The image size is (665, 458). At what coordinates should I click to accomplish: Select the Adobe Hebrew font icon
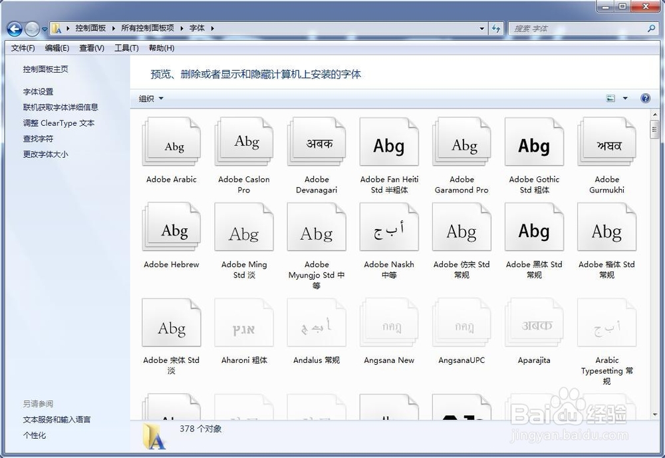click(x=172, y=227)
